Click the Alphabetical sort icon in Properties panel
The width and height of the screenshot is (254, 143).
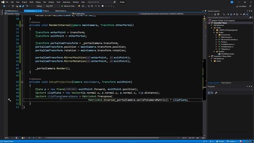212,93
